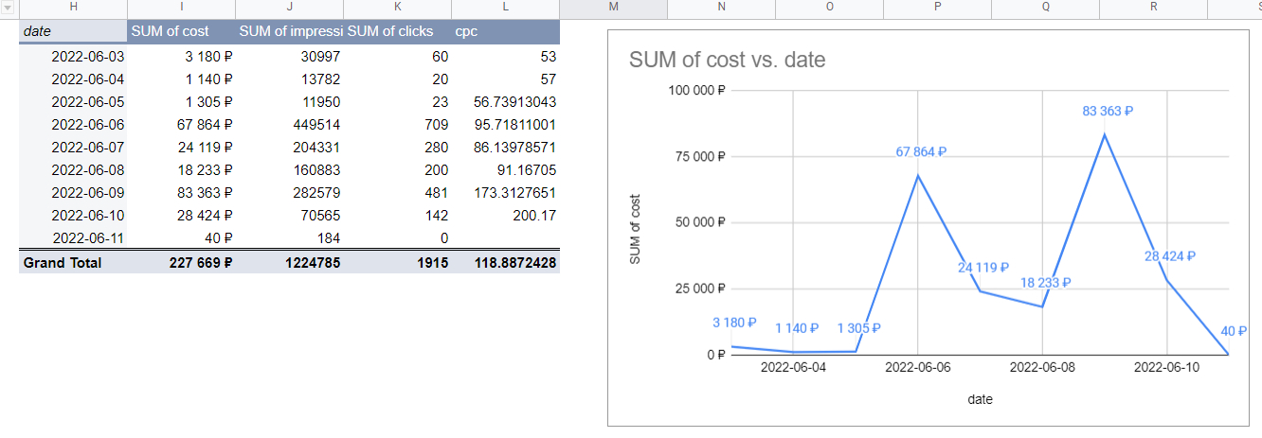
Task: Click the italic 'date' pivot header cell
Action: (x=73, y=31)
